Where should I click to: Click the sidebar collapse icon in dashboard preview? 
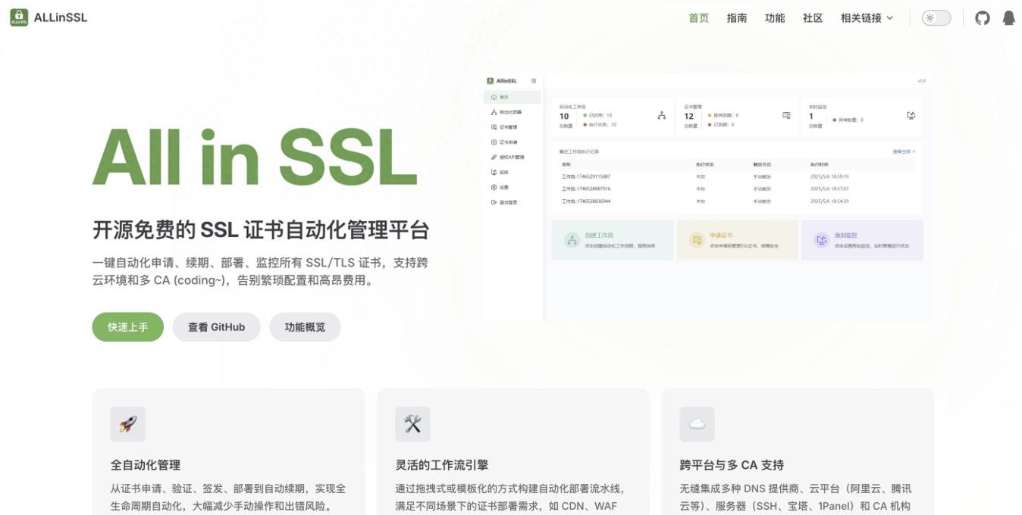(x=534, y=80)
